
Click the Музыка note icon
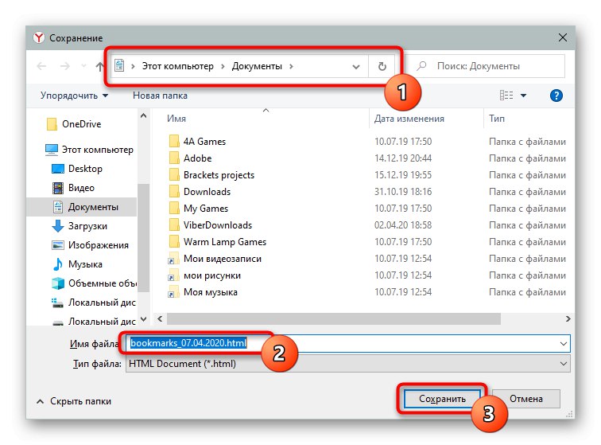pyautogui.click(x=58, y=264)
